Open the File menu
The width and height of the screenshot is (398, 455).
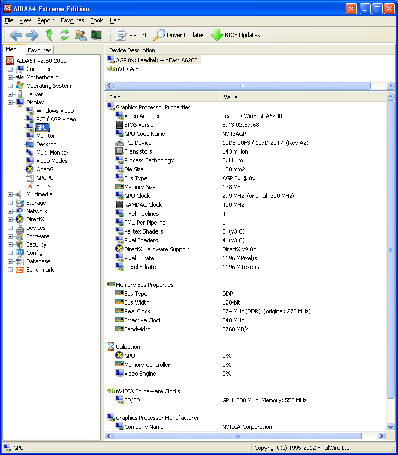(x=9, y=20)
